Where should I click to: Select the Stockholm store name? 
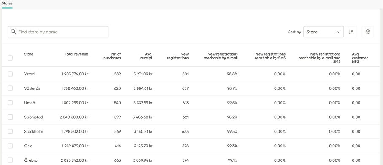(x=33, y=131)
